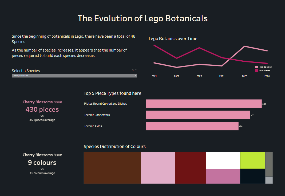Select the Technic Axles bar
The height and width of the screenshot is (196, 285).
(x=192, y=126)
